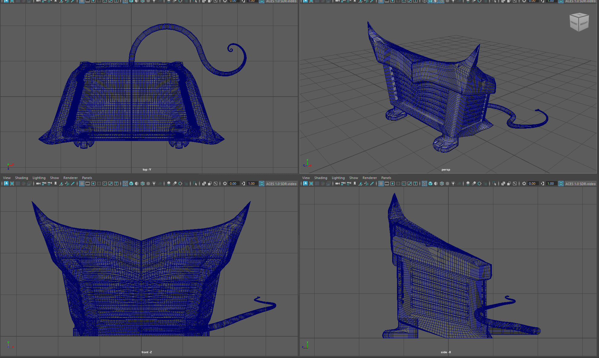Toggle the view transform ON button in side -X panel
The image size is (599, 358).
click(561, 184)
